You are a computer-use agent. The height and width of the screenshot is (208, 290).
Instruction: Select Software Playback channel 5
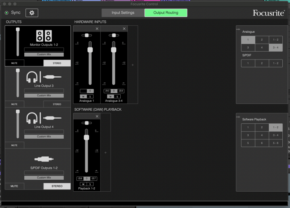click(x=248, y=143)
